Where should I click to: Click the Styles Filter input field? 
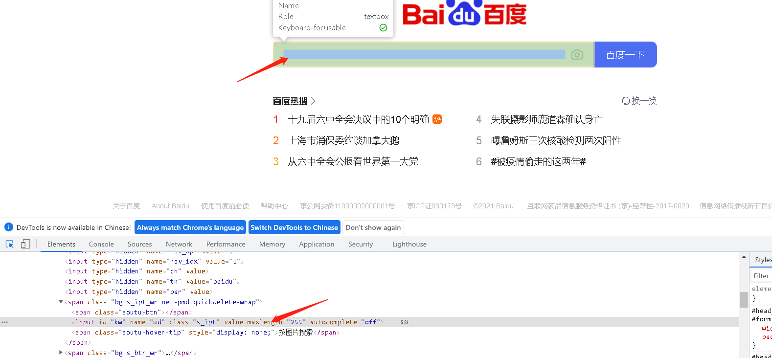coord(762,276)
